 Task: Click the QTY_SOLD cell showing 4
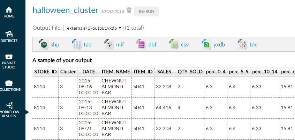click(190, 108)
